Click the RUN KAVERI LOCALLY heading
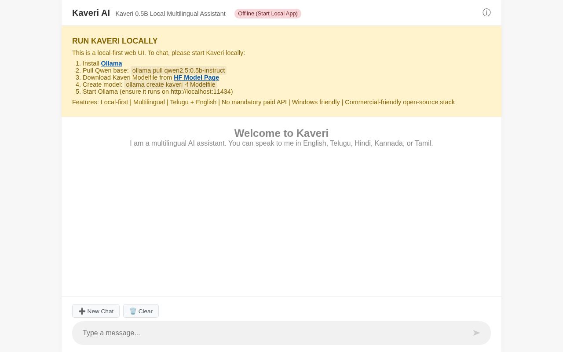Screen dimensions: 563x352 tap(115, 41)
